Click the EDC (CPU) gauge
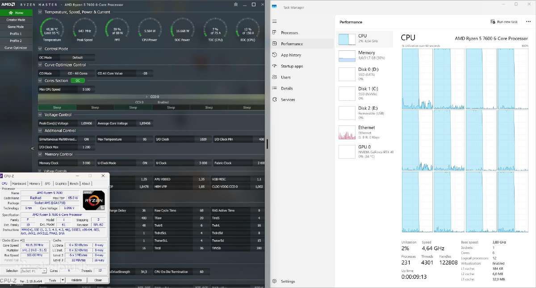Screen dimensions: 536x288 [247, 30]
